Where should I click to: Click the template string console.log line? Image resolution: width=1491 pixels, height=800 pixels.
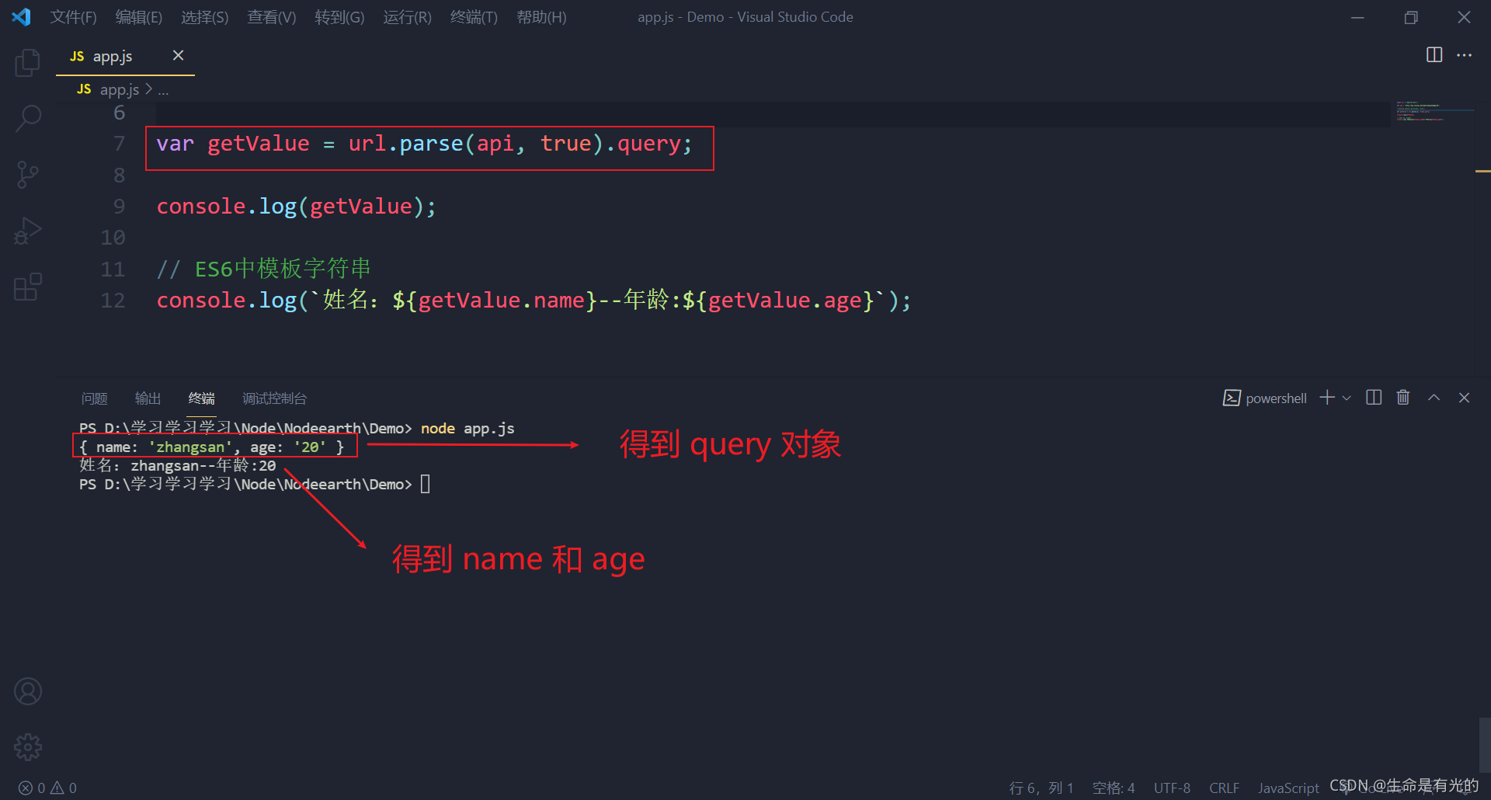pos(533,300)
